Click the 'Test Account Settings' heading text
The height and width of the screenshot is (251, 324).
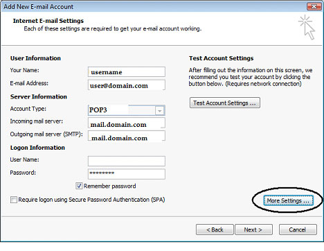[x=221, y=58]
